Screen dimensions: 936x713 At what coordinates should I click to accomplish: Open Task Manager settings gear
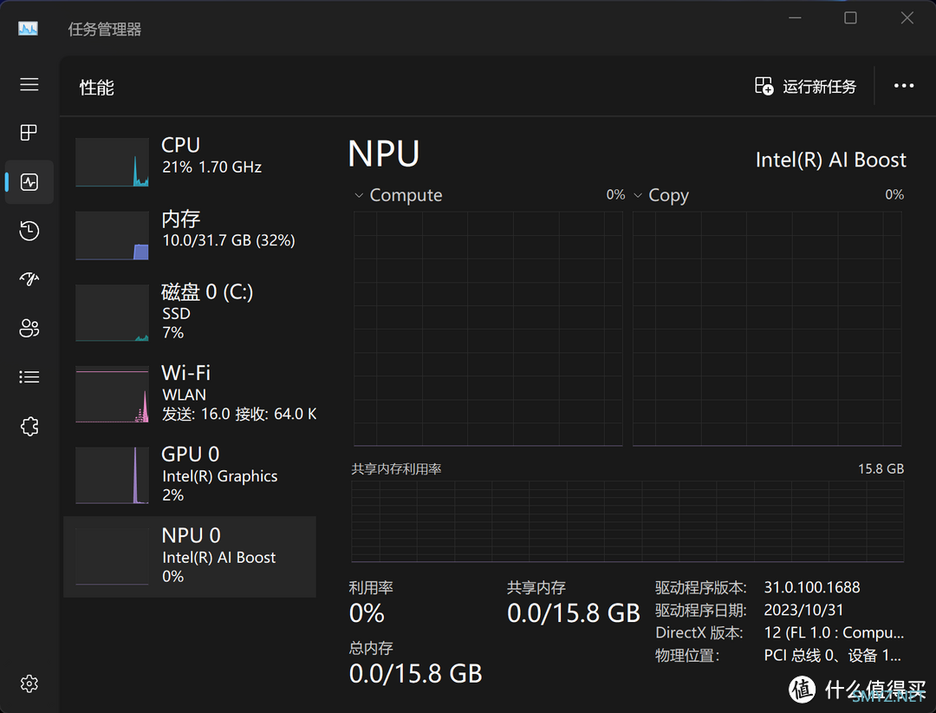point(29,684)
